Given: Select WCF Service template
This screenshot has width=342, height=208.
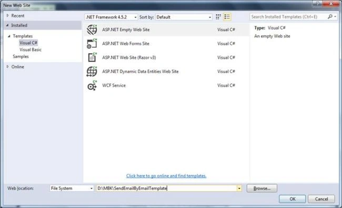Looking at the screenshot, I should point(166,86).
